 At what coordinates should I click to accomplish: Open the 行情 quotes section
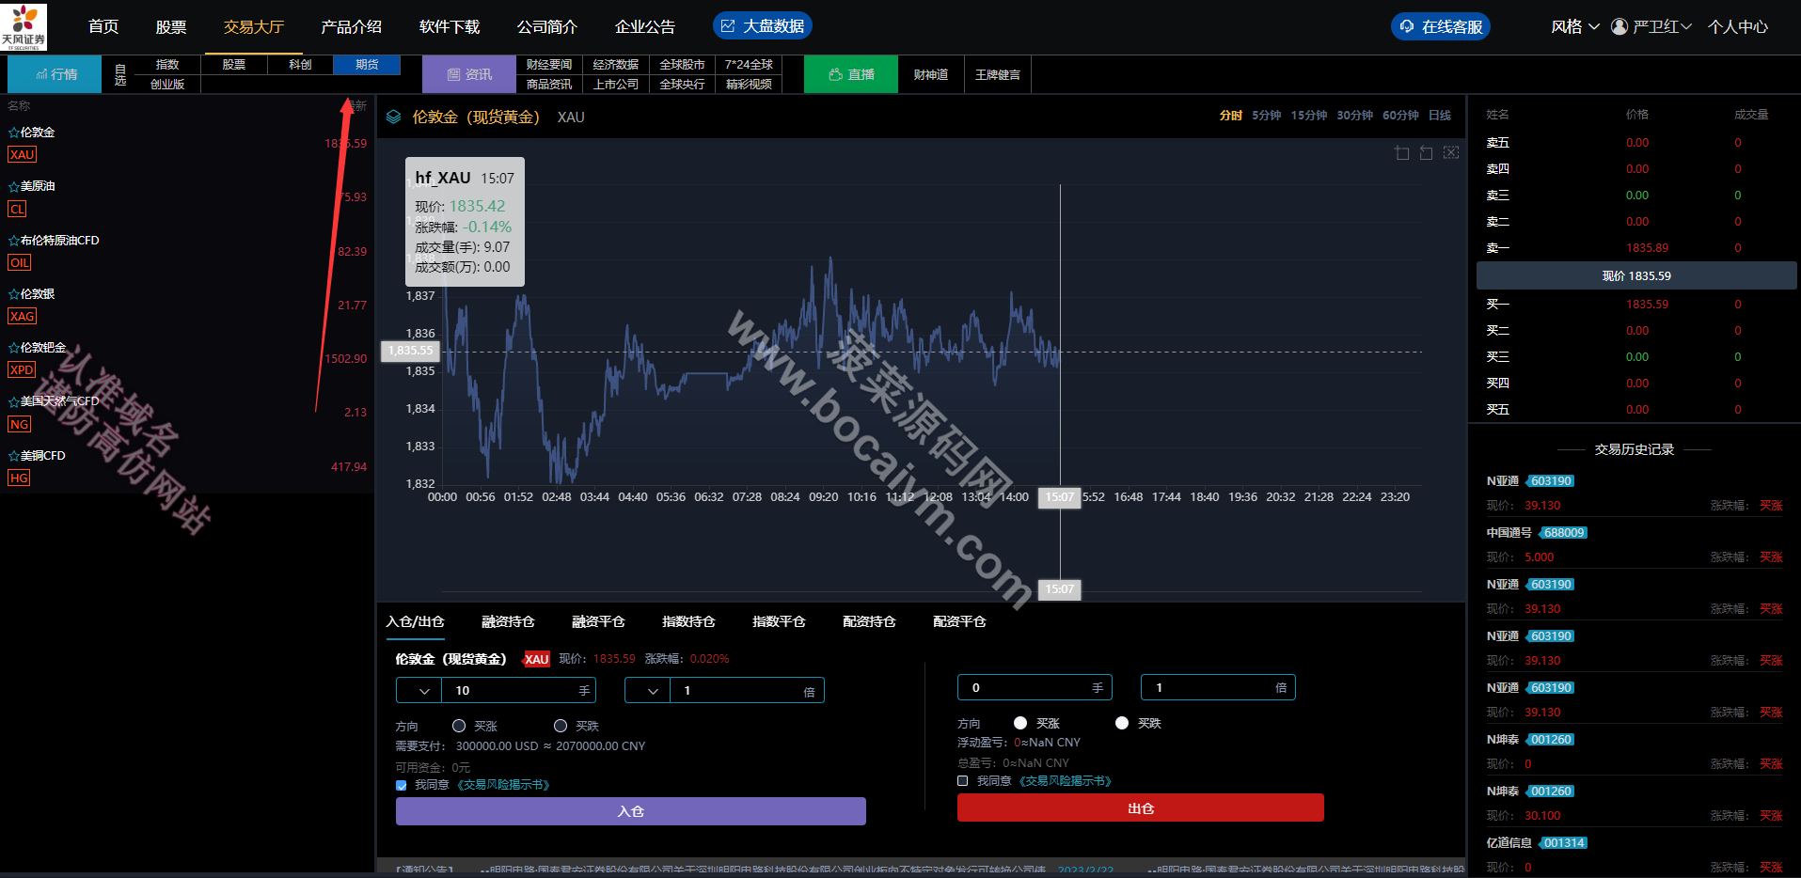click(x=55, y=74)
